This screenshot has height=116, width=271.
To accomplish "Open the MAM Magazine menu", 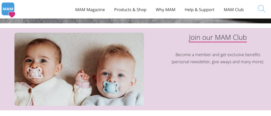I will 90,10.
